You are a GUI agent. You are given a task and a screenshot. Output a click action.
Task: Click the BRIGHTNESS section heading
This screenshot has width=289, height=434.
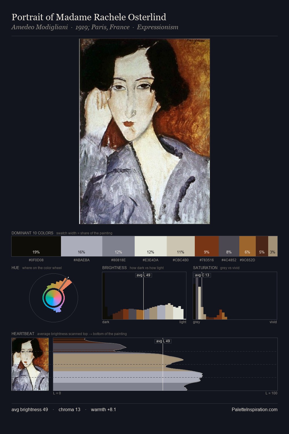point(114,268)
